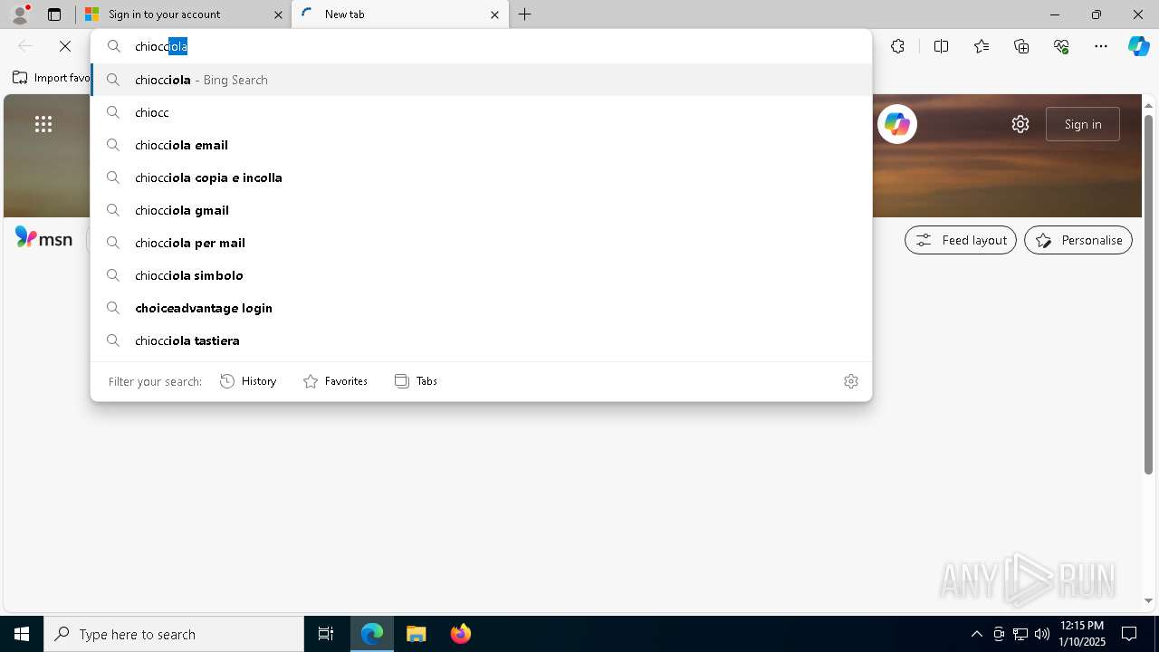Pick the chiocciola tastiera suggestion

482,340
